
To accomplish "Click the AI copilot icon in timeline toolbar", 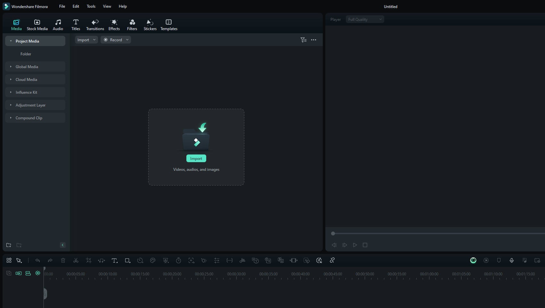I will 319,260.
